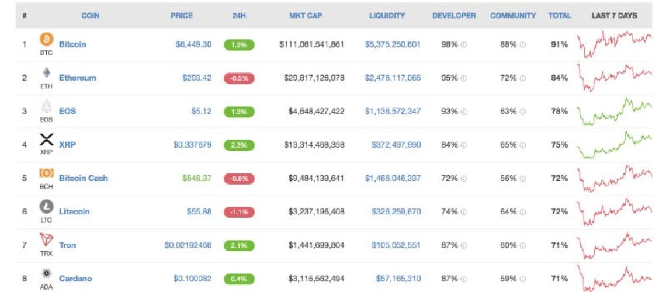Viewport: 666px width, 292px height.
Task: Sort table by PRICE column header
Action: coord(181,16)
